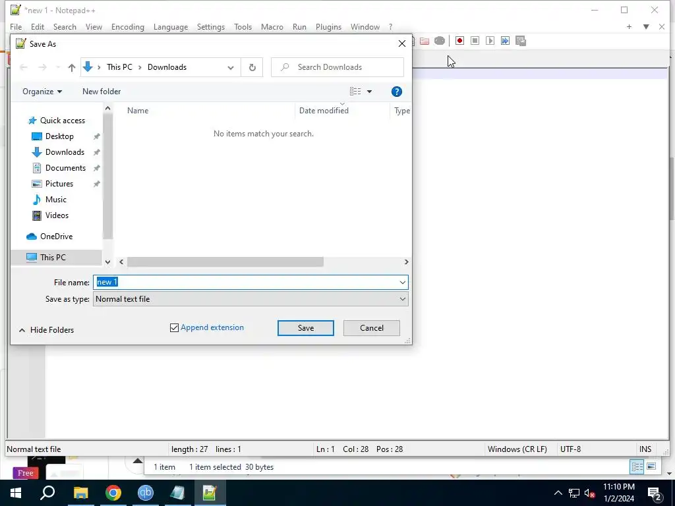This screenshot has height=506, width=675.
Task: Open qBittorrent taskbar icon
Action: [x=146, y=493]
